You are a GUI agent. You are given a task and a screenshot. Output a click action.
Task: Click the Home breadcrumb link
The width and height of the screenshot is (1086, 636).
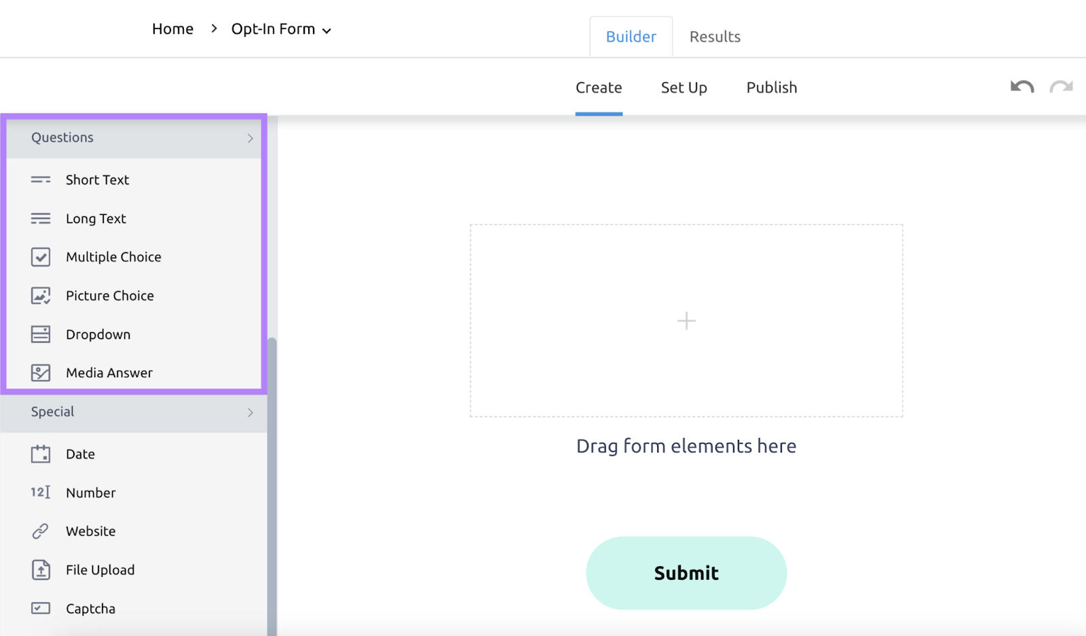click(172, 28)
